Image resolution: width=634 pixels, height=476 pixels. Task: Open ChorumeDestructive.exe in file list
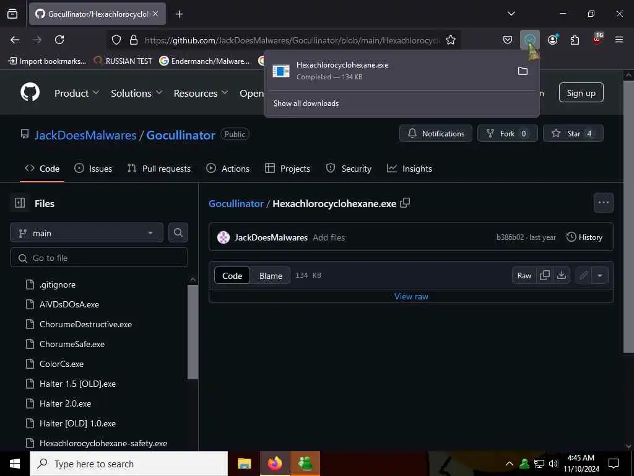85,324
